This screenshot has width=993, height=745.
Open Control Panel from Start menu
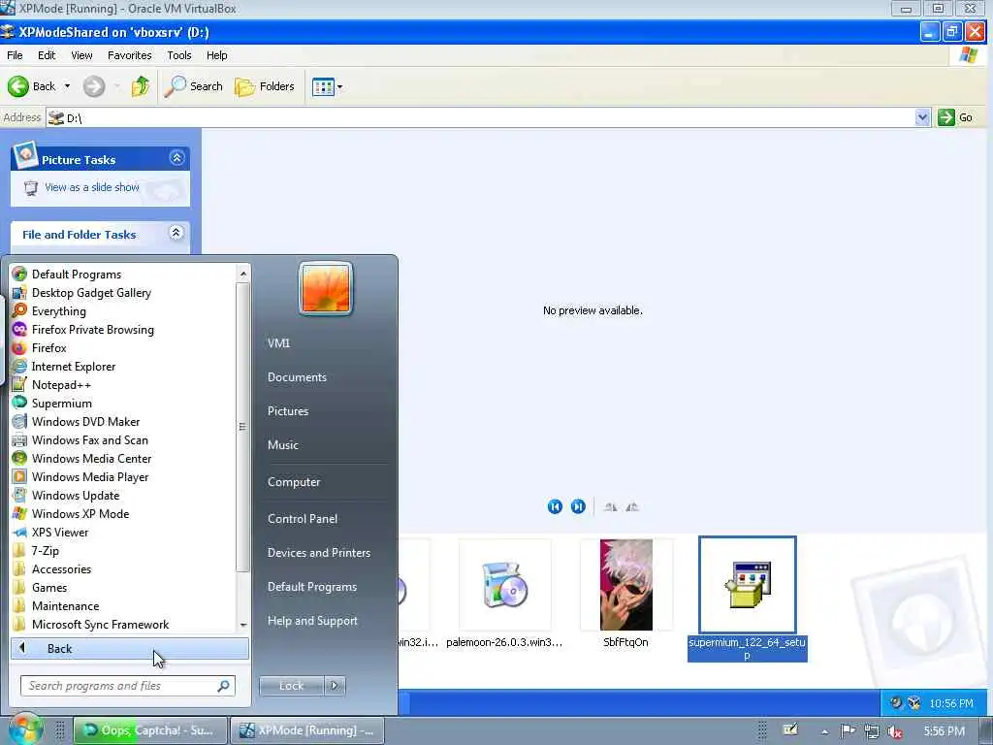303,518
